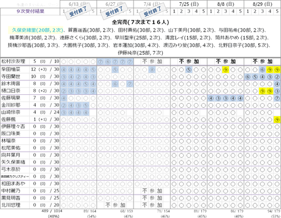Click ③ cell for 樋口日奈 on 8/29
The width and height of the screenshot is (281, 218).
coord(277,91)
